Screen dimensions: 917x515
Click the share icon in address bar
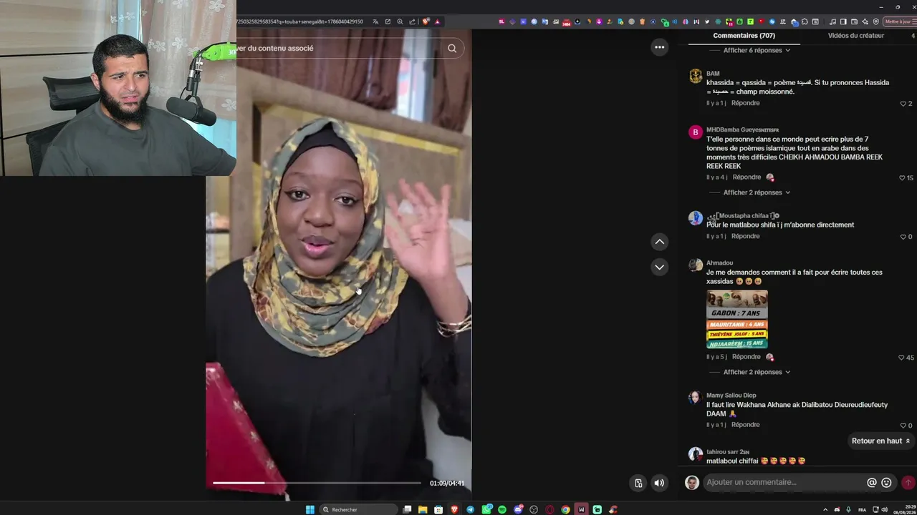tap(412, 21)
